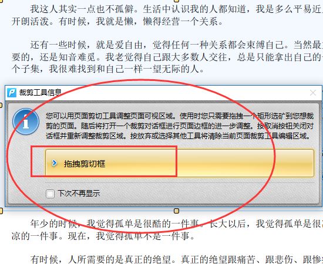Click the line starting 凉的一件事
The width and height of the screenshot is (323, 264).
pyautogui.click(x=103, y=236)
